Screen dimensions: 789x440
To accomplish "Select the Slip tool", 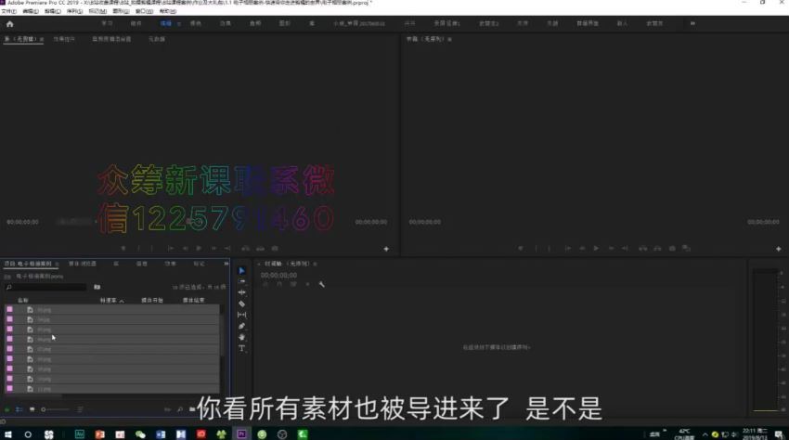I will [242, 315].
